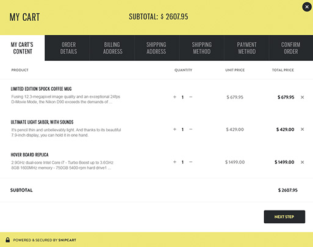Image resolution: width=313 pixels, height=247 pixels.
Task: Decrease quantity of Ultimate Light Saber
Action: 190,129
